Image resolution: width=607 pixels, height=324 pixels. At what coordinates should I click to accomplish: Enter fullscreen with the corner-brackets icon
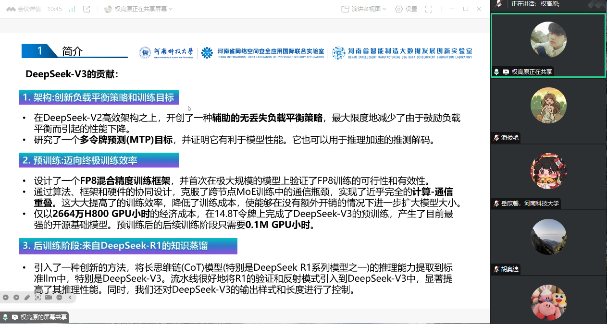coord(429,9)
